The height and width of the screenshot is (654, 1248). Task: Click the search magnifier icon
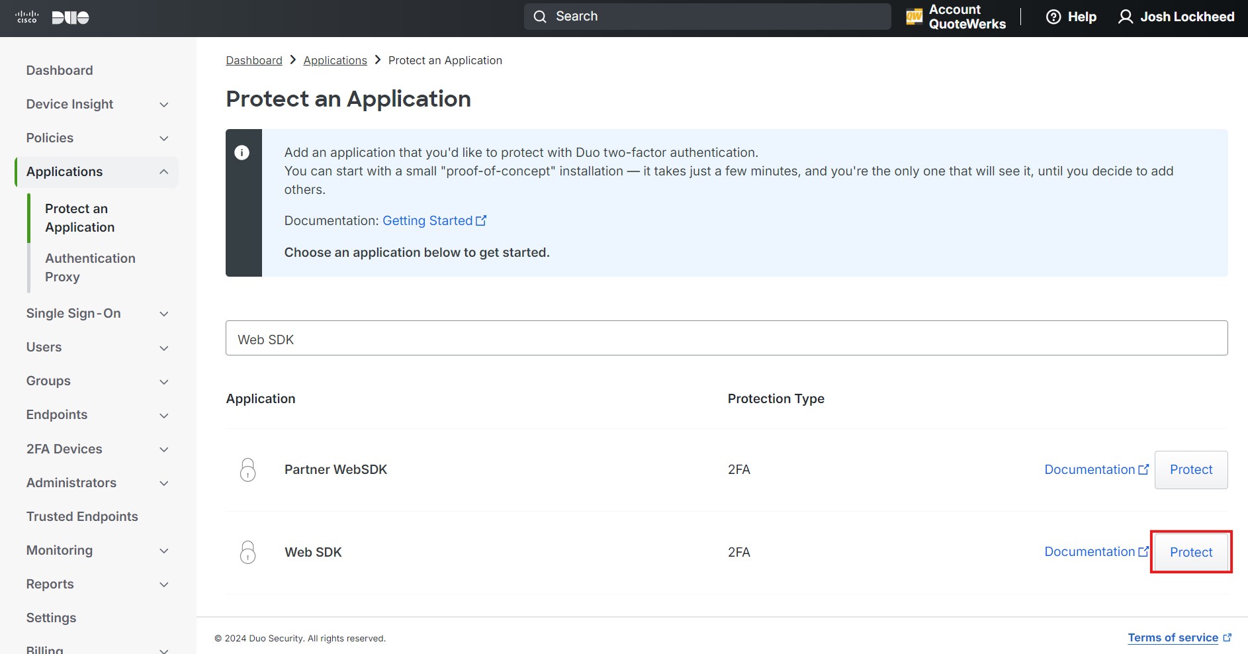click(x=540, y=17)
